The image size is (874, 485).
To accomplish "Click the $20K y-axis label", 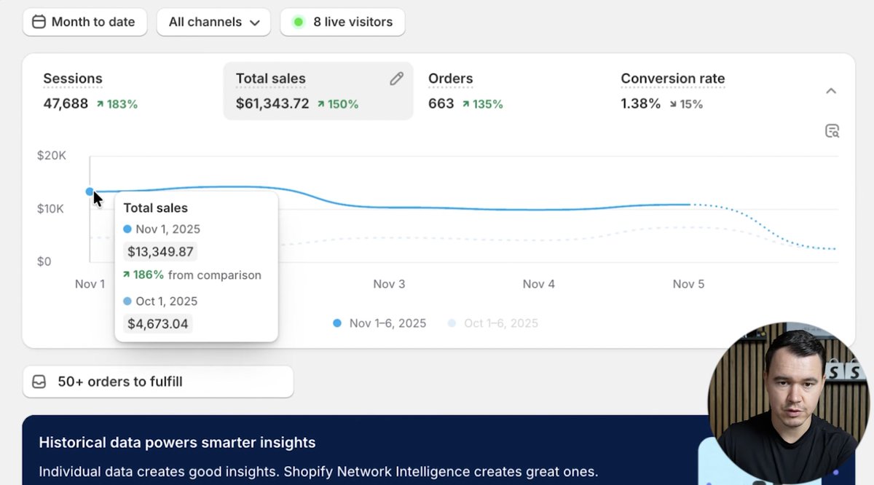I will tap(52, 155).
